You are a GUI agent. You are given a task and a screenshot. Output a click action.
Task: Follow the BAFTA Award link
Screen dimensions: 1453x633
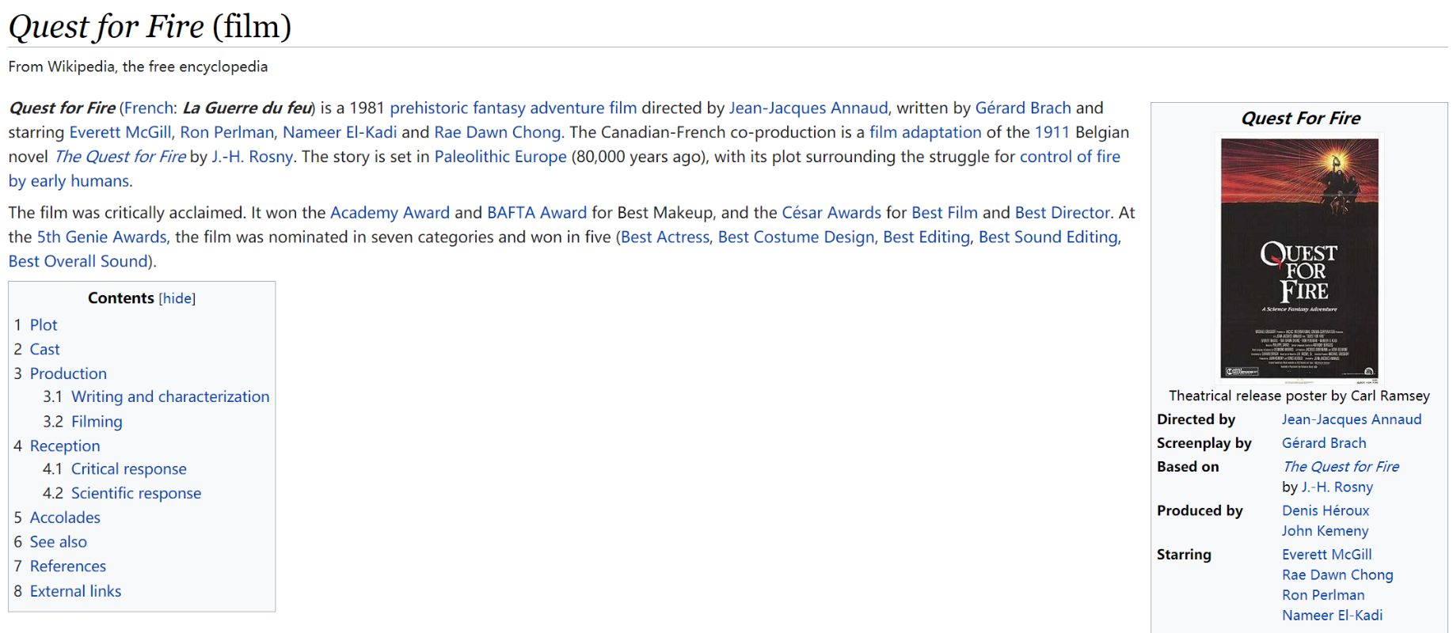pos(537,212)
